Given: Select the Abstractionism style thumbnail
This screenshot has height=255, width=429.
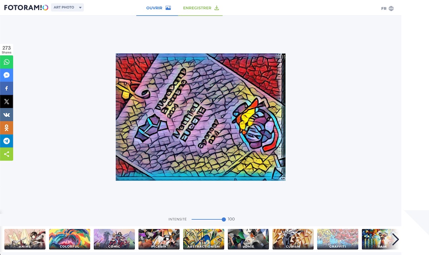Looking at the screenshot, I should tap(204, 239).
